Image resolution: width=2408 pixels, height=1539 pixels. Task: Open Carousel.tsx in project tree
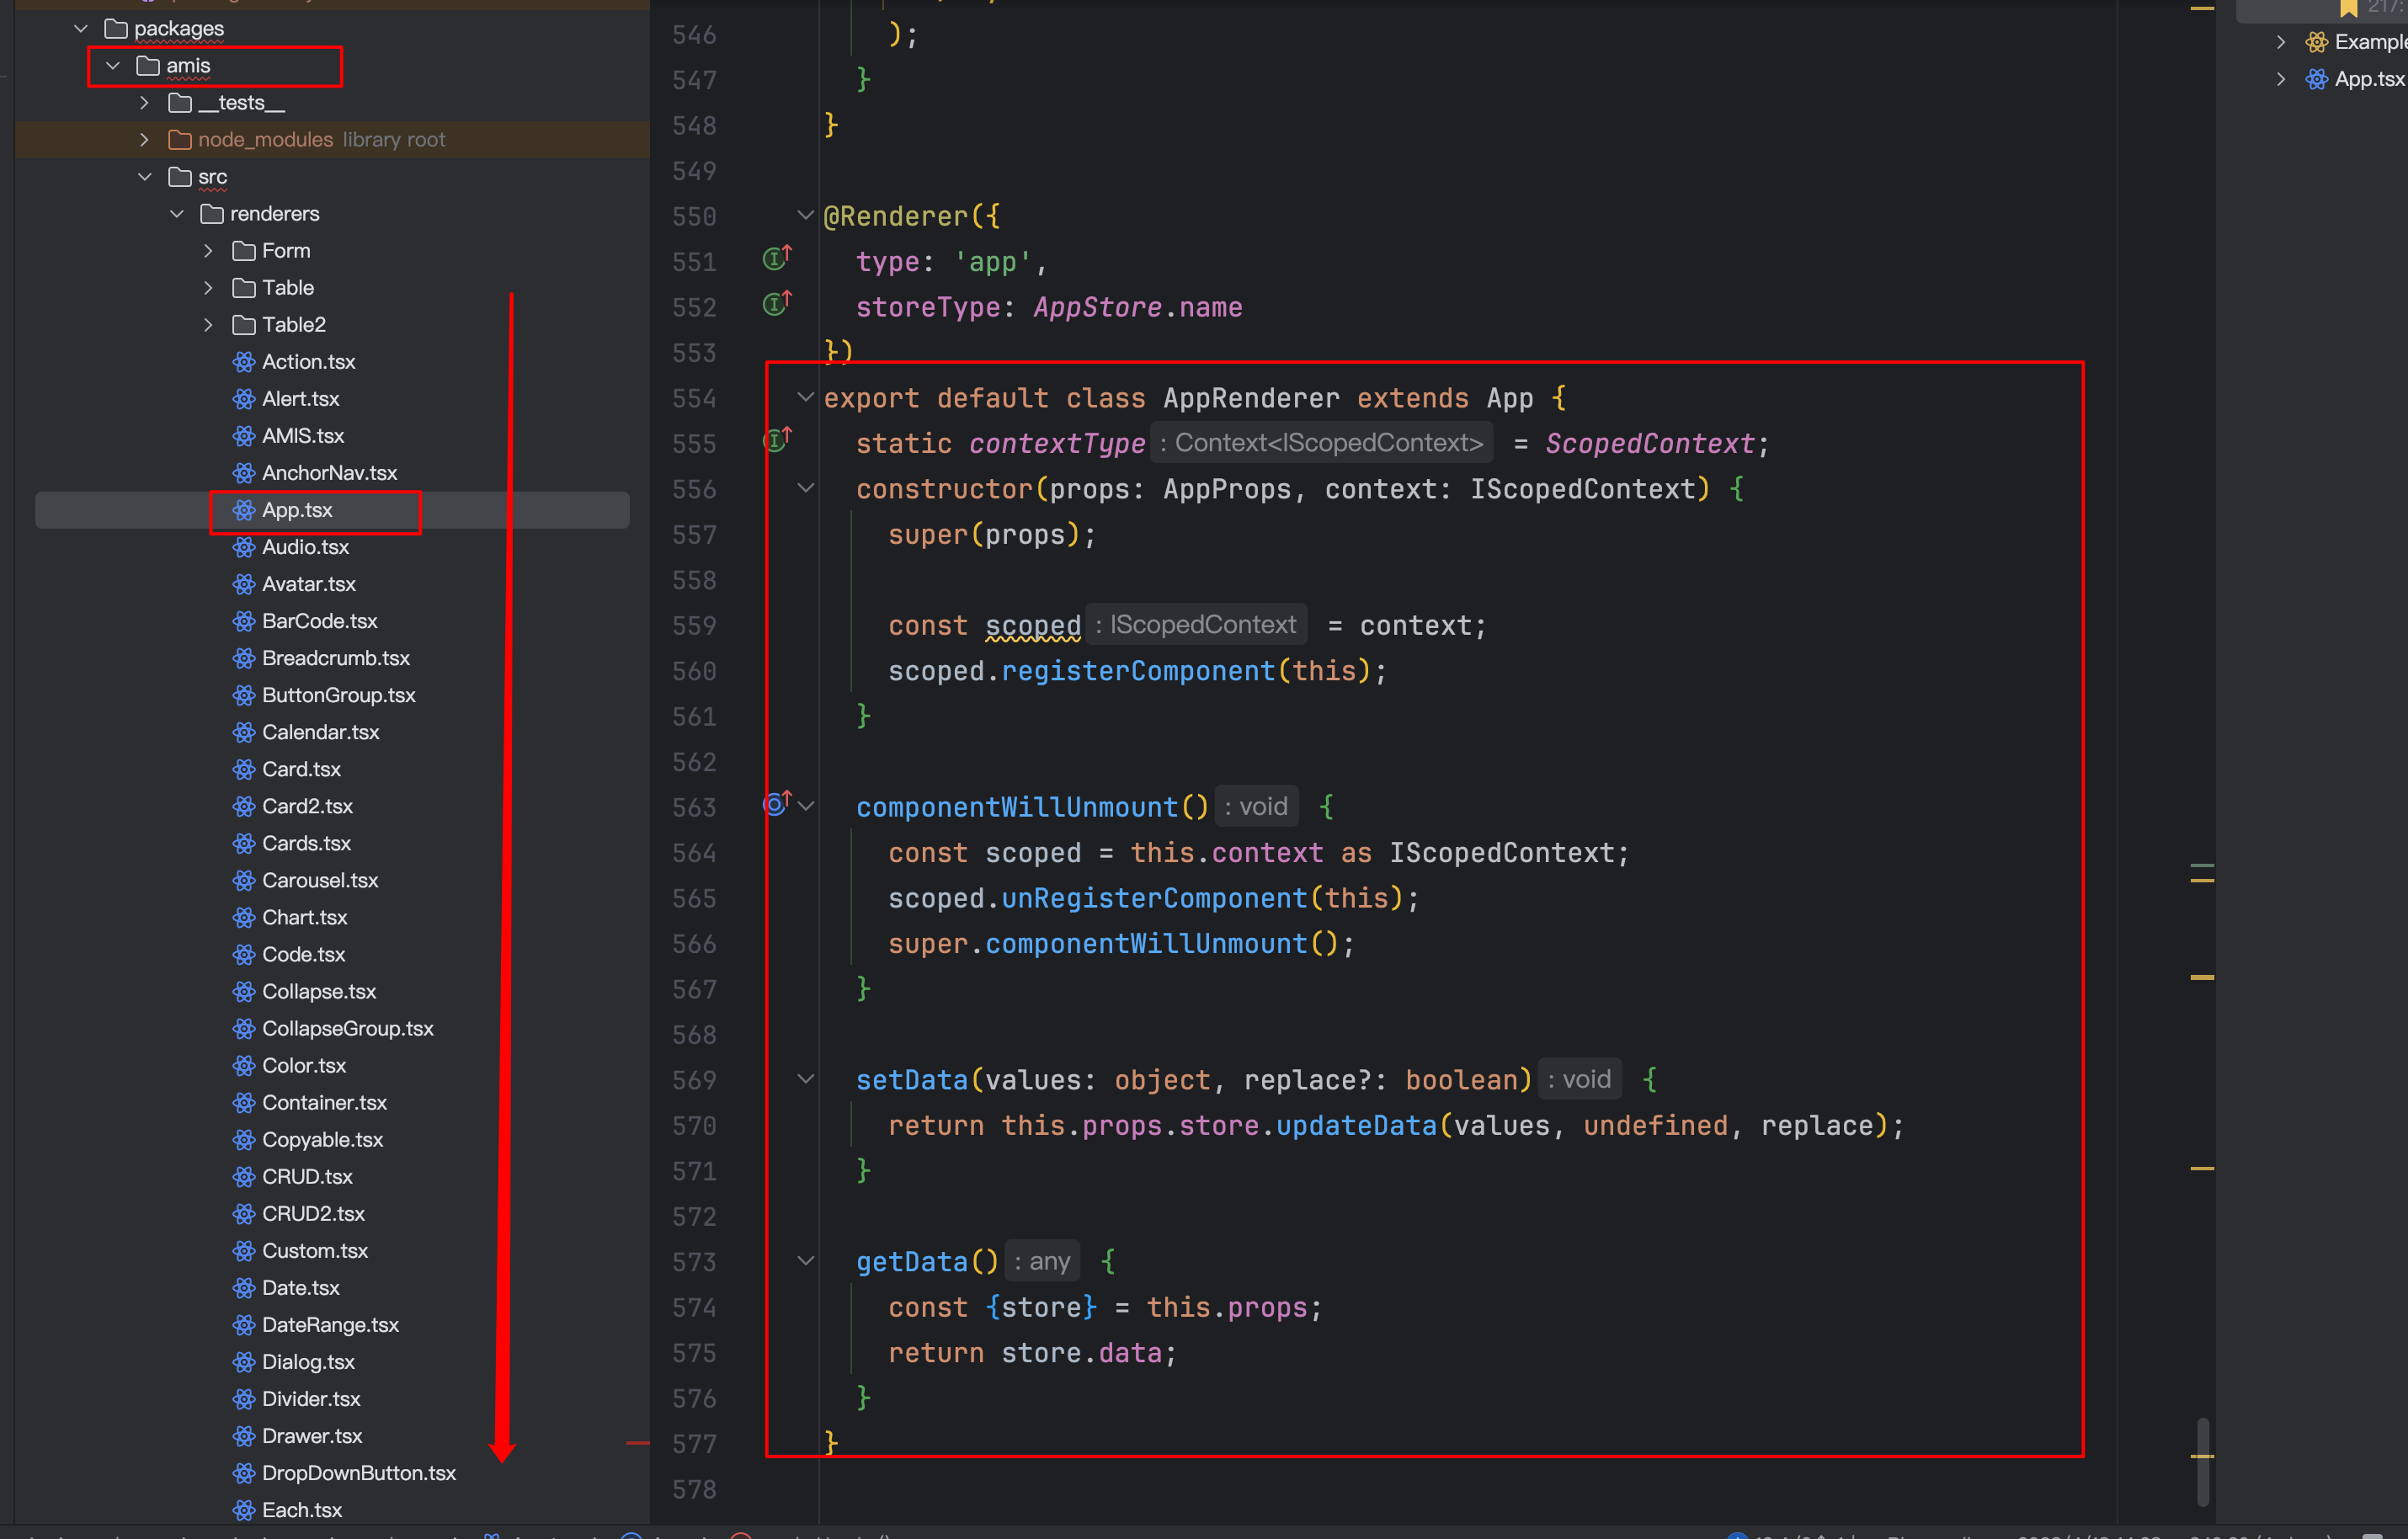[x=320, y=880]
